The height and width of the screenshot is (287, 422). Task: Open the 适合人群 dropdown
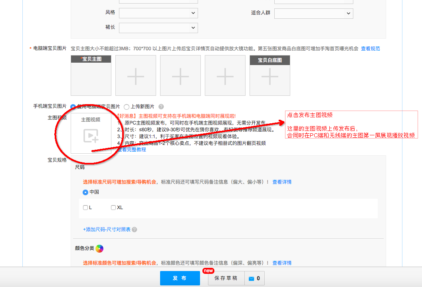pos(313,13)
